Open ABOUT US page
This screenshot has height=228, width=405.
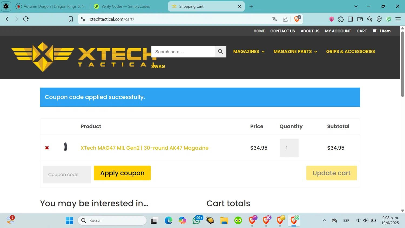tap(310, 31)
